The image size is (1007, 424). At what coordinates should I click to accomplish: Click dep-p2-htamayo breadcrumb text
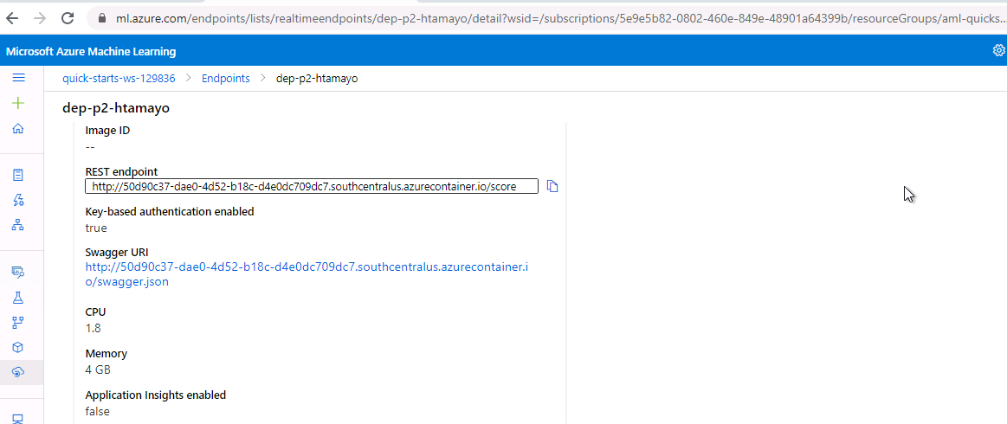317,78
